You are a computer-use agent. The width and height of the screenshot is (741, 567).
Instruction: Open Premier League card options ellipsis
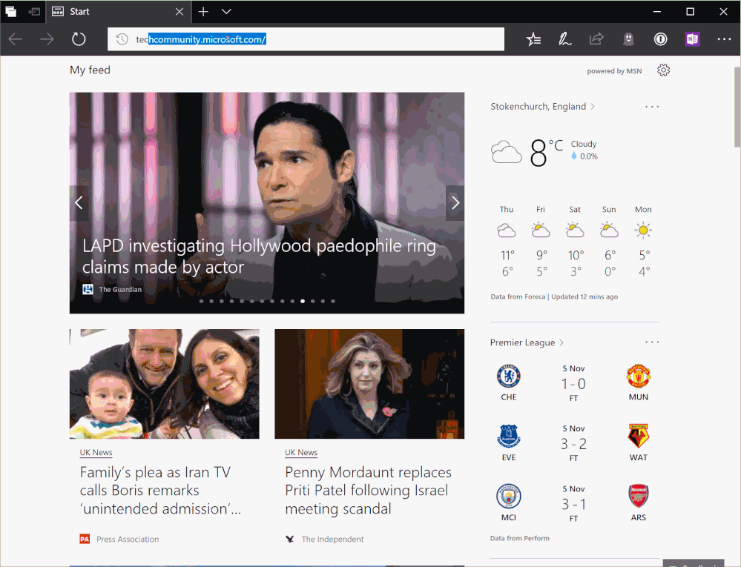tap(652, 342)
